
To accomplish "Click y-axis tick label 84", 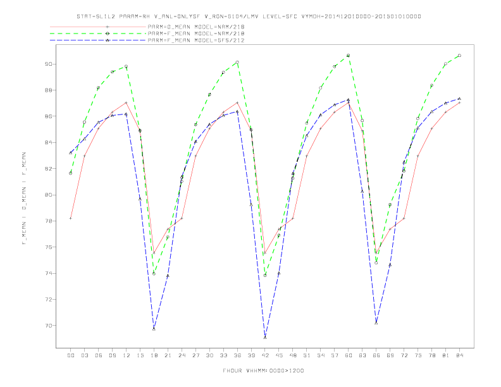I will coord(48,142).
